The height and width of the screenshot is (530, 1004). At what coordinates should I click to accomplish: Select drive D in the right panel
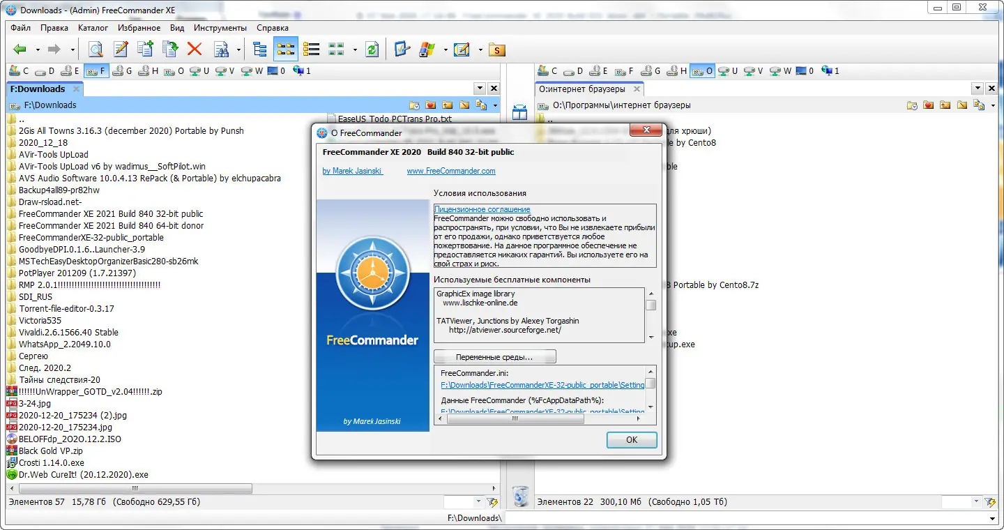coord(573,70)
